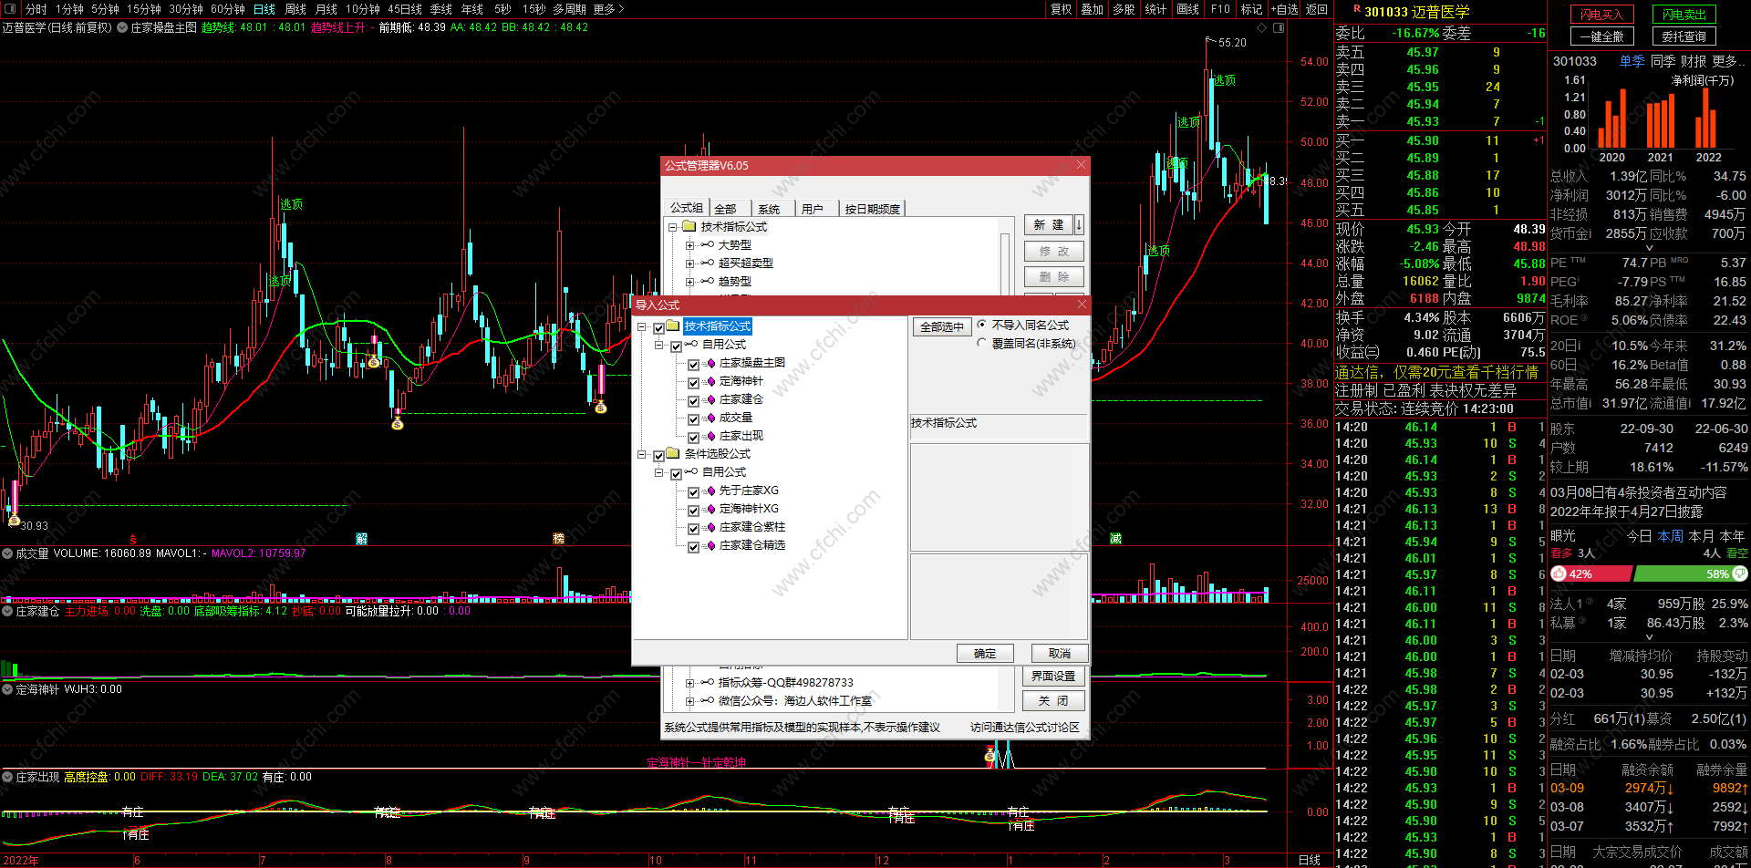Expand the 超买超卖型 node

coord(689,263)
